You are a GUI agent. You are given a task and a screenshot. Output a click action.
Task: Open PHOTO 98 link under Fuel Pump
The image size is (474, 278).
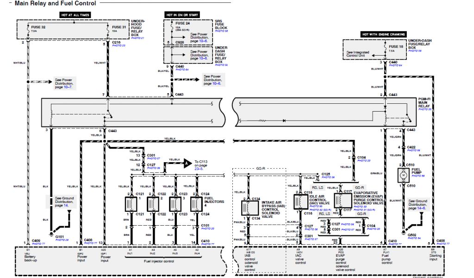pyautogui.click(x=418, y=176)
